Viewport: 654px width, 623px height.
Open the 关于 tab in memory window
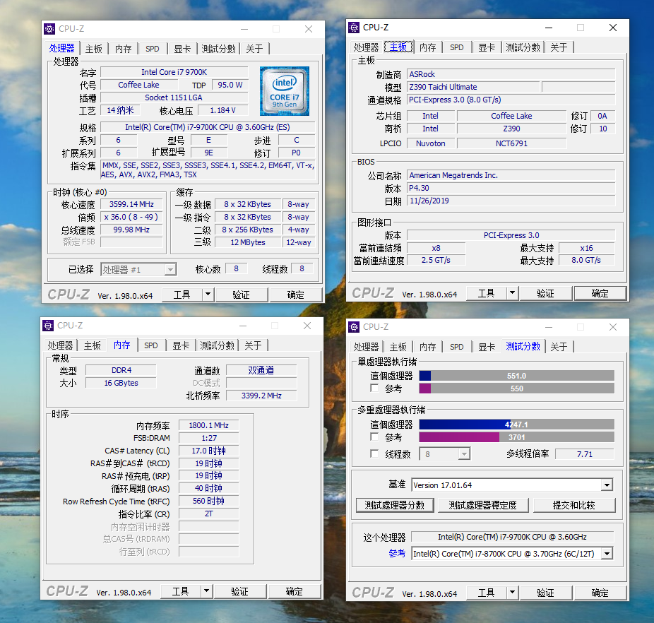click(x=253, y=345)
